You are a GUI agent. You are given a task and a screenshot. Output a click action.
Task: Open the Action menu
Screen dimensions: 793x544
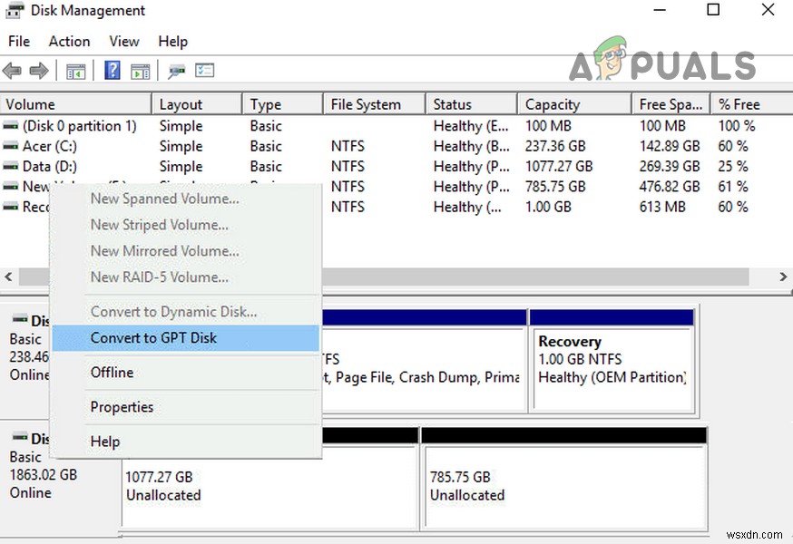[x=69, y=41]
